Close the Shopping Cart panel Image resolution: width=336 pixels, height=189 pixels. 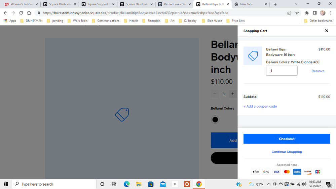coord(327,31)
